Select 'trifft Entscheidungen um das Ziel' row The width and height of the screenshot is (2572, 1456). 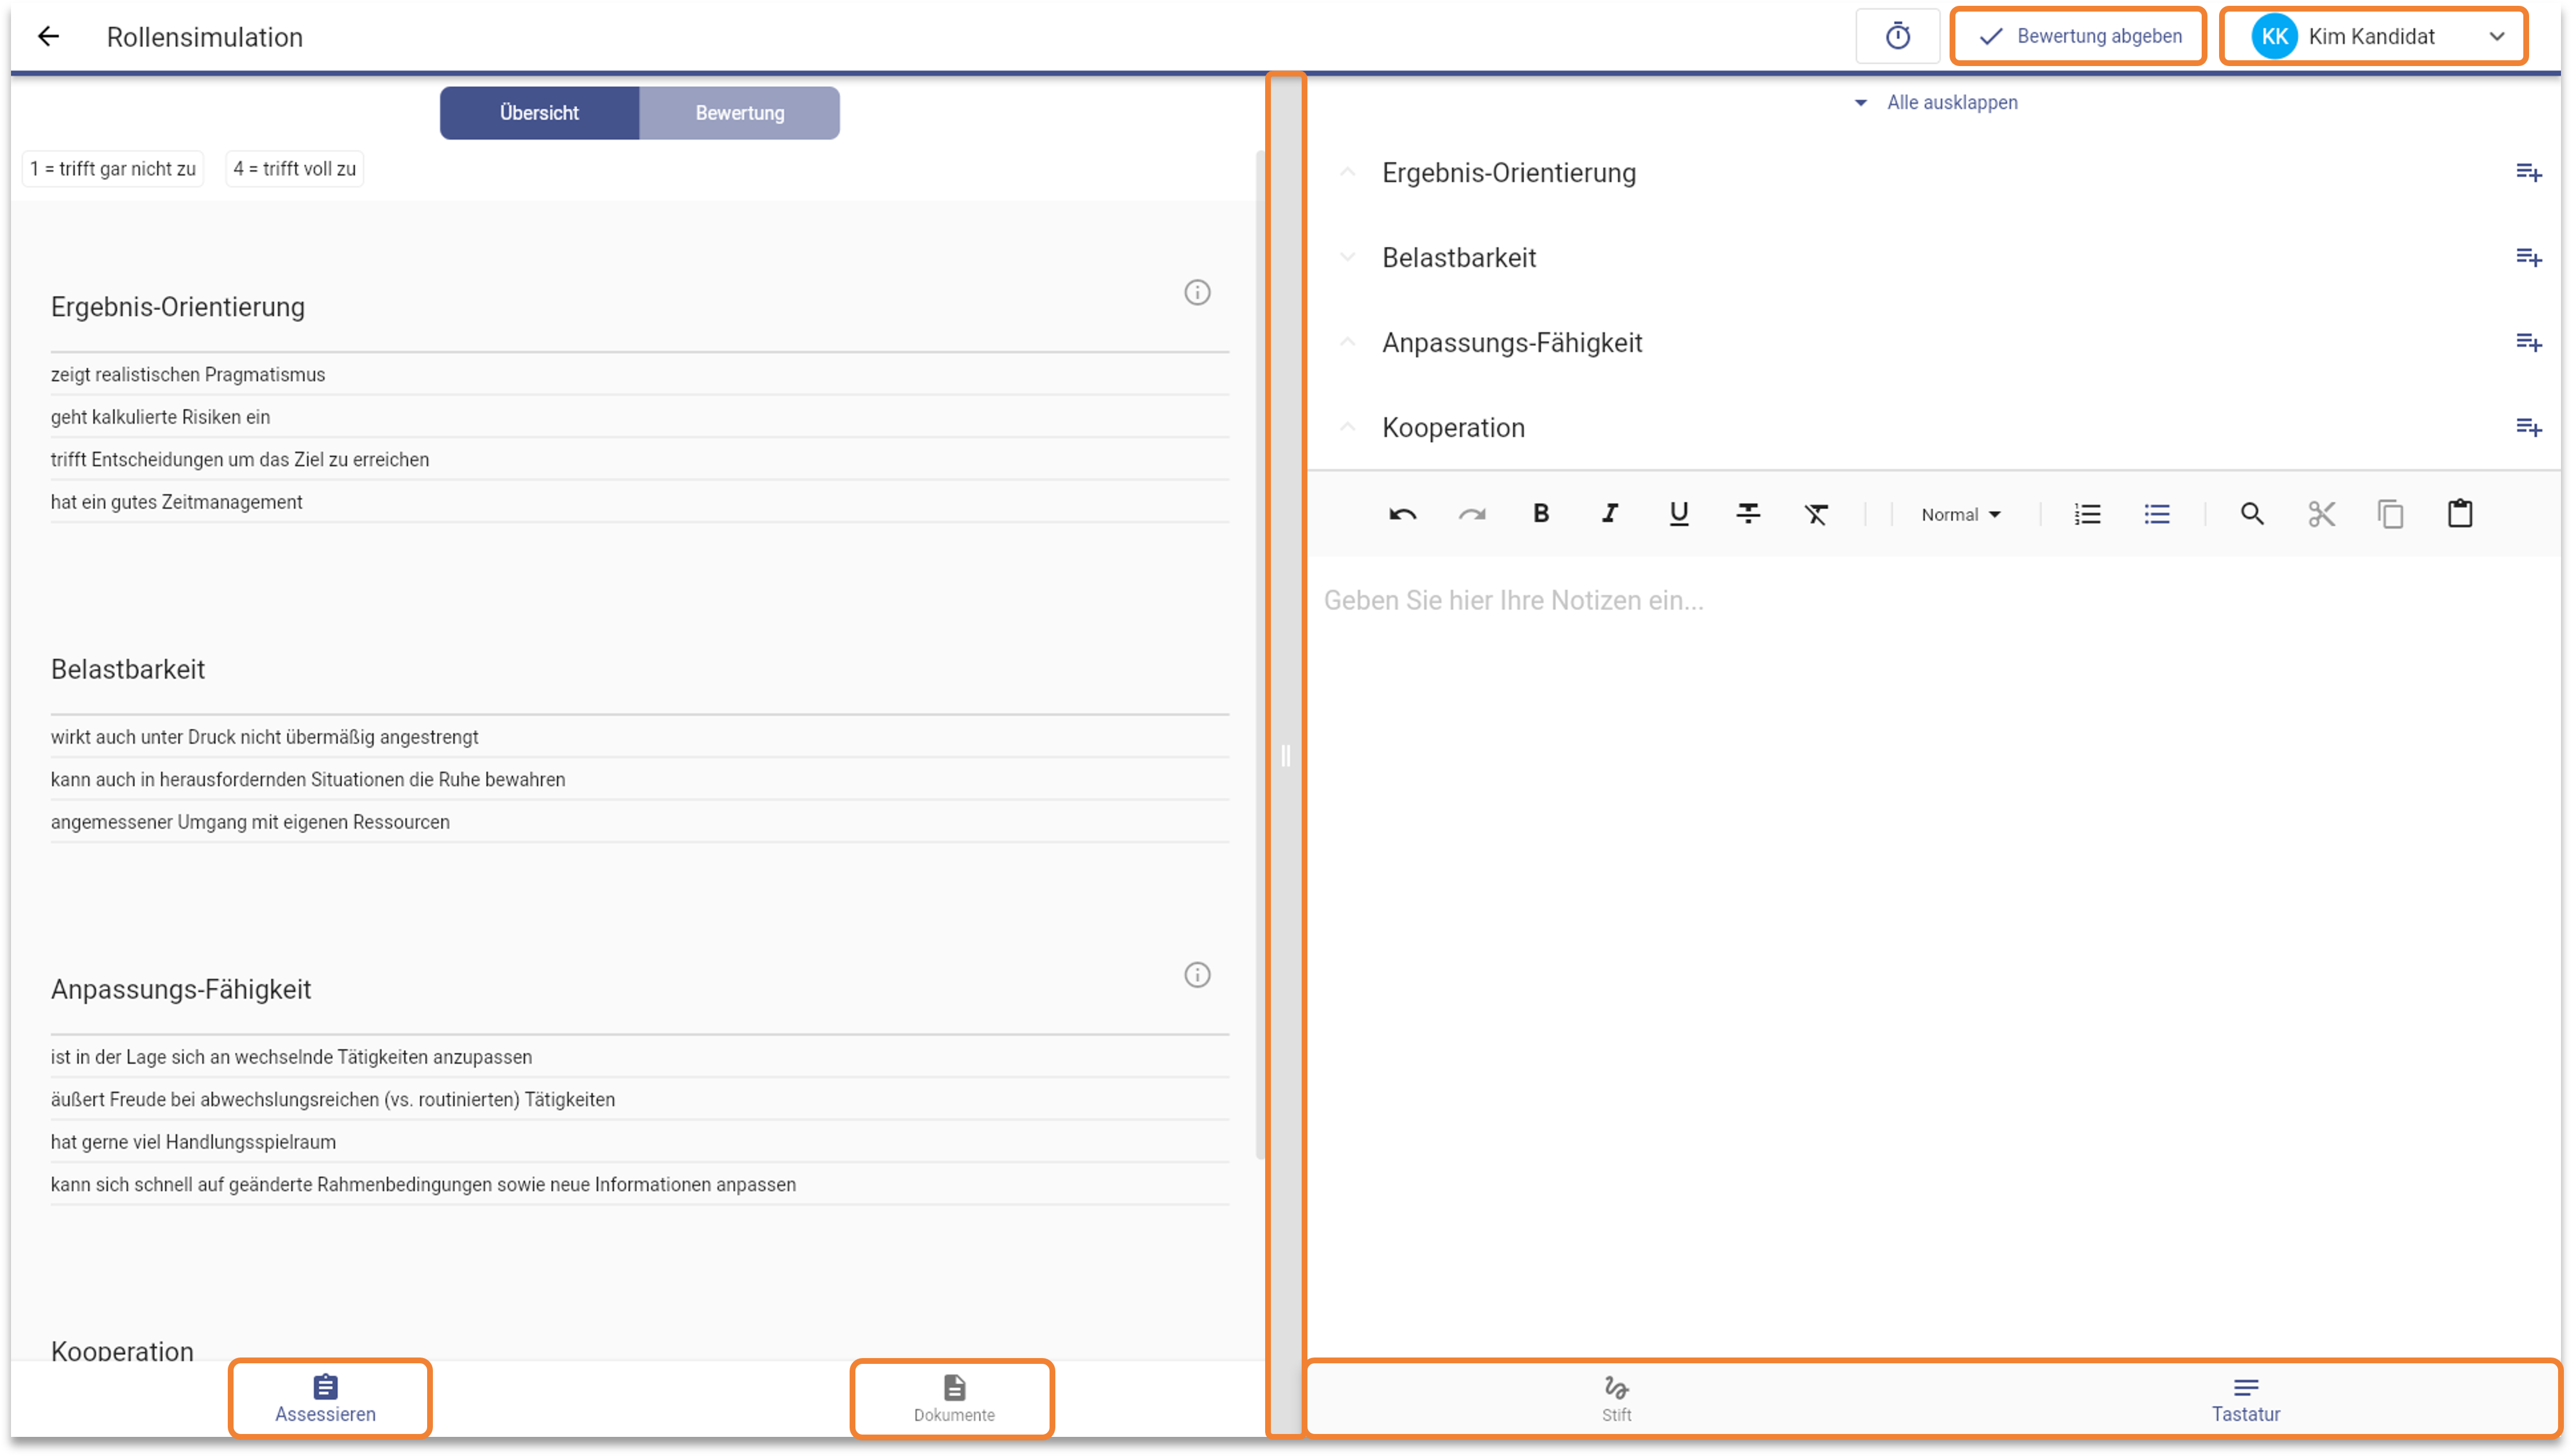click(x=639, y=460)
